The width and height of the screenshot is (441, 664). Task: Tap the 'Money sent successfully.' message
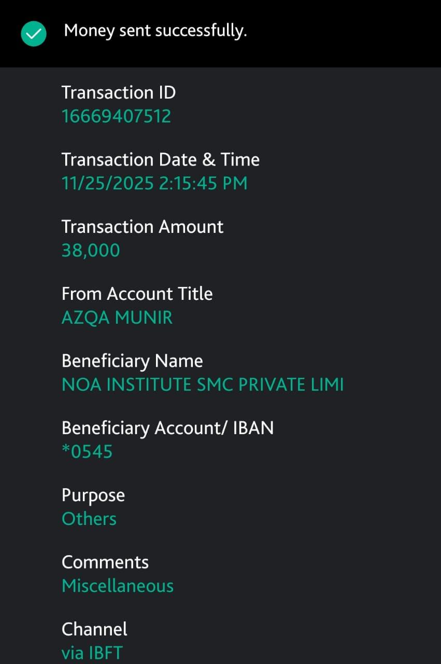pyautogui.click(x=155, y=31)
